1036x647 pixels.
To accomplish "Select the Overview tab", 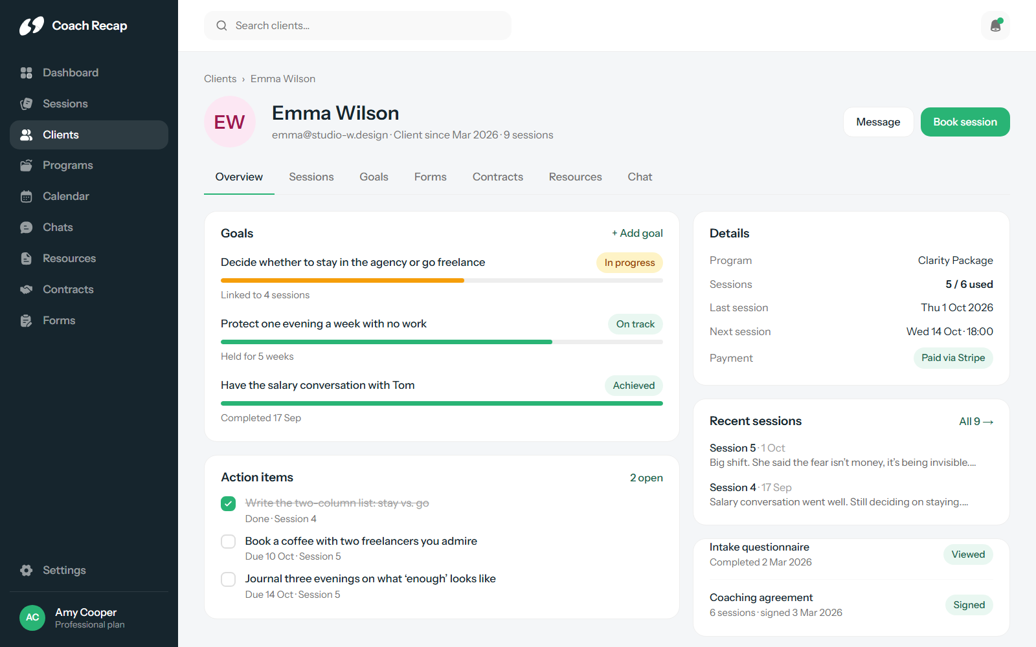I will [x=239, y=177].
